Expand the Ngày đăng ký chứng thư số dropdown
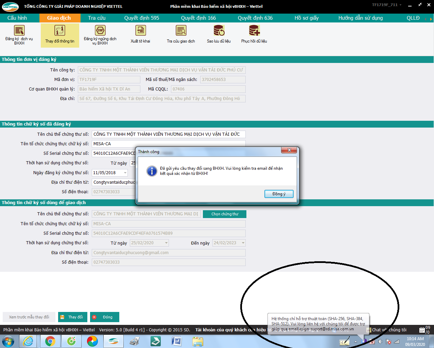Screen dimensions: 434x348 125,173
